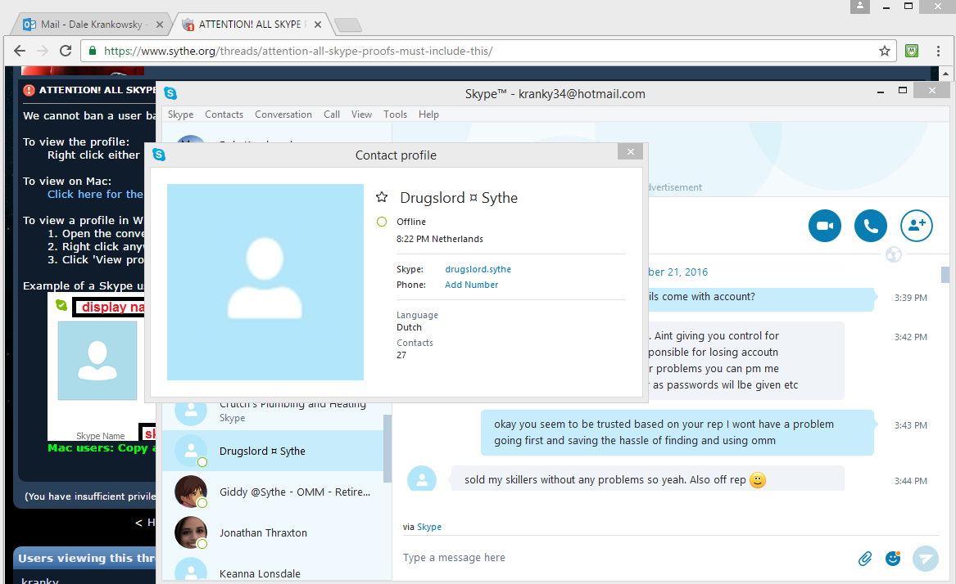This screenshot has width=956, height=584.
Task: Click 'Users viewing this thr' forum heading
Action: tap(87, 558)
